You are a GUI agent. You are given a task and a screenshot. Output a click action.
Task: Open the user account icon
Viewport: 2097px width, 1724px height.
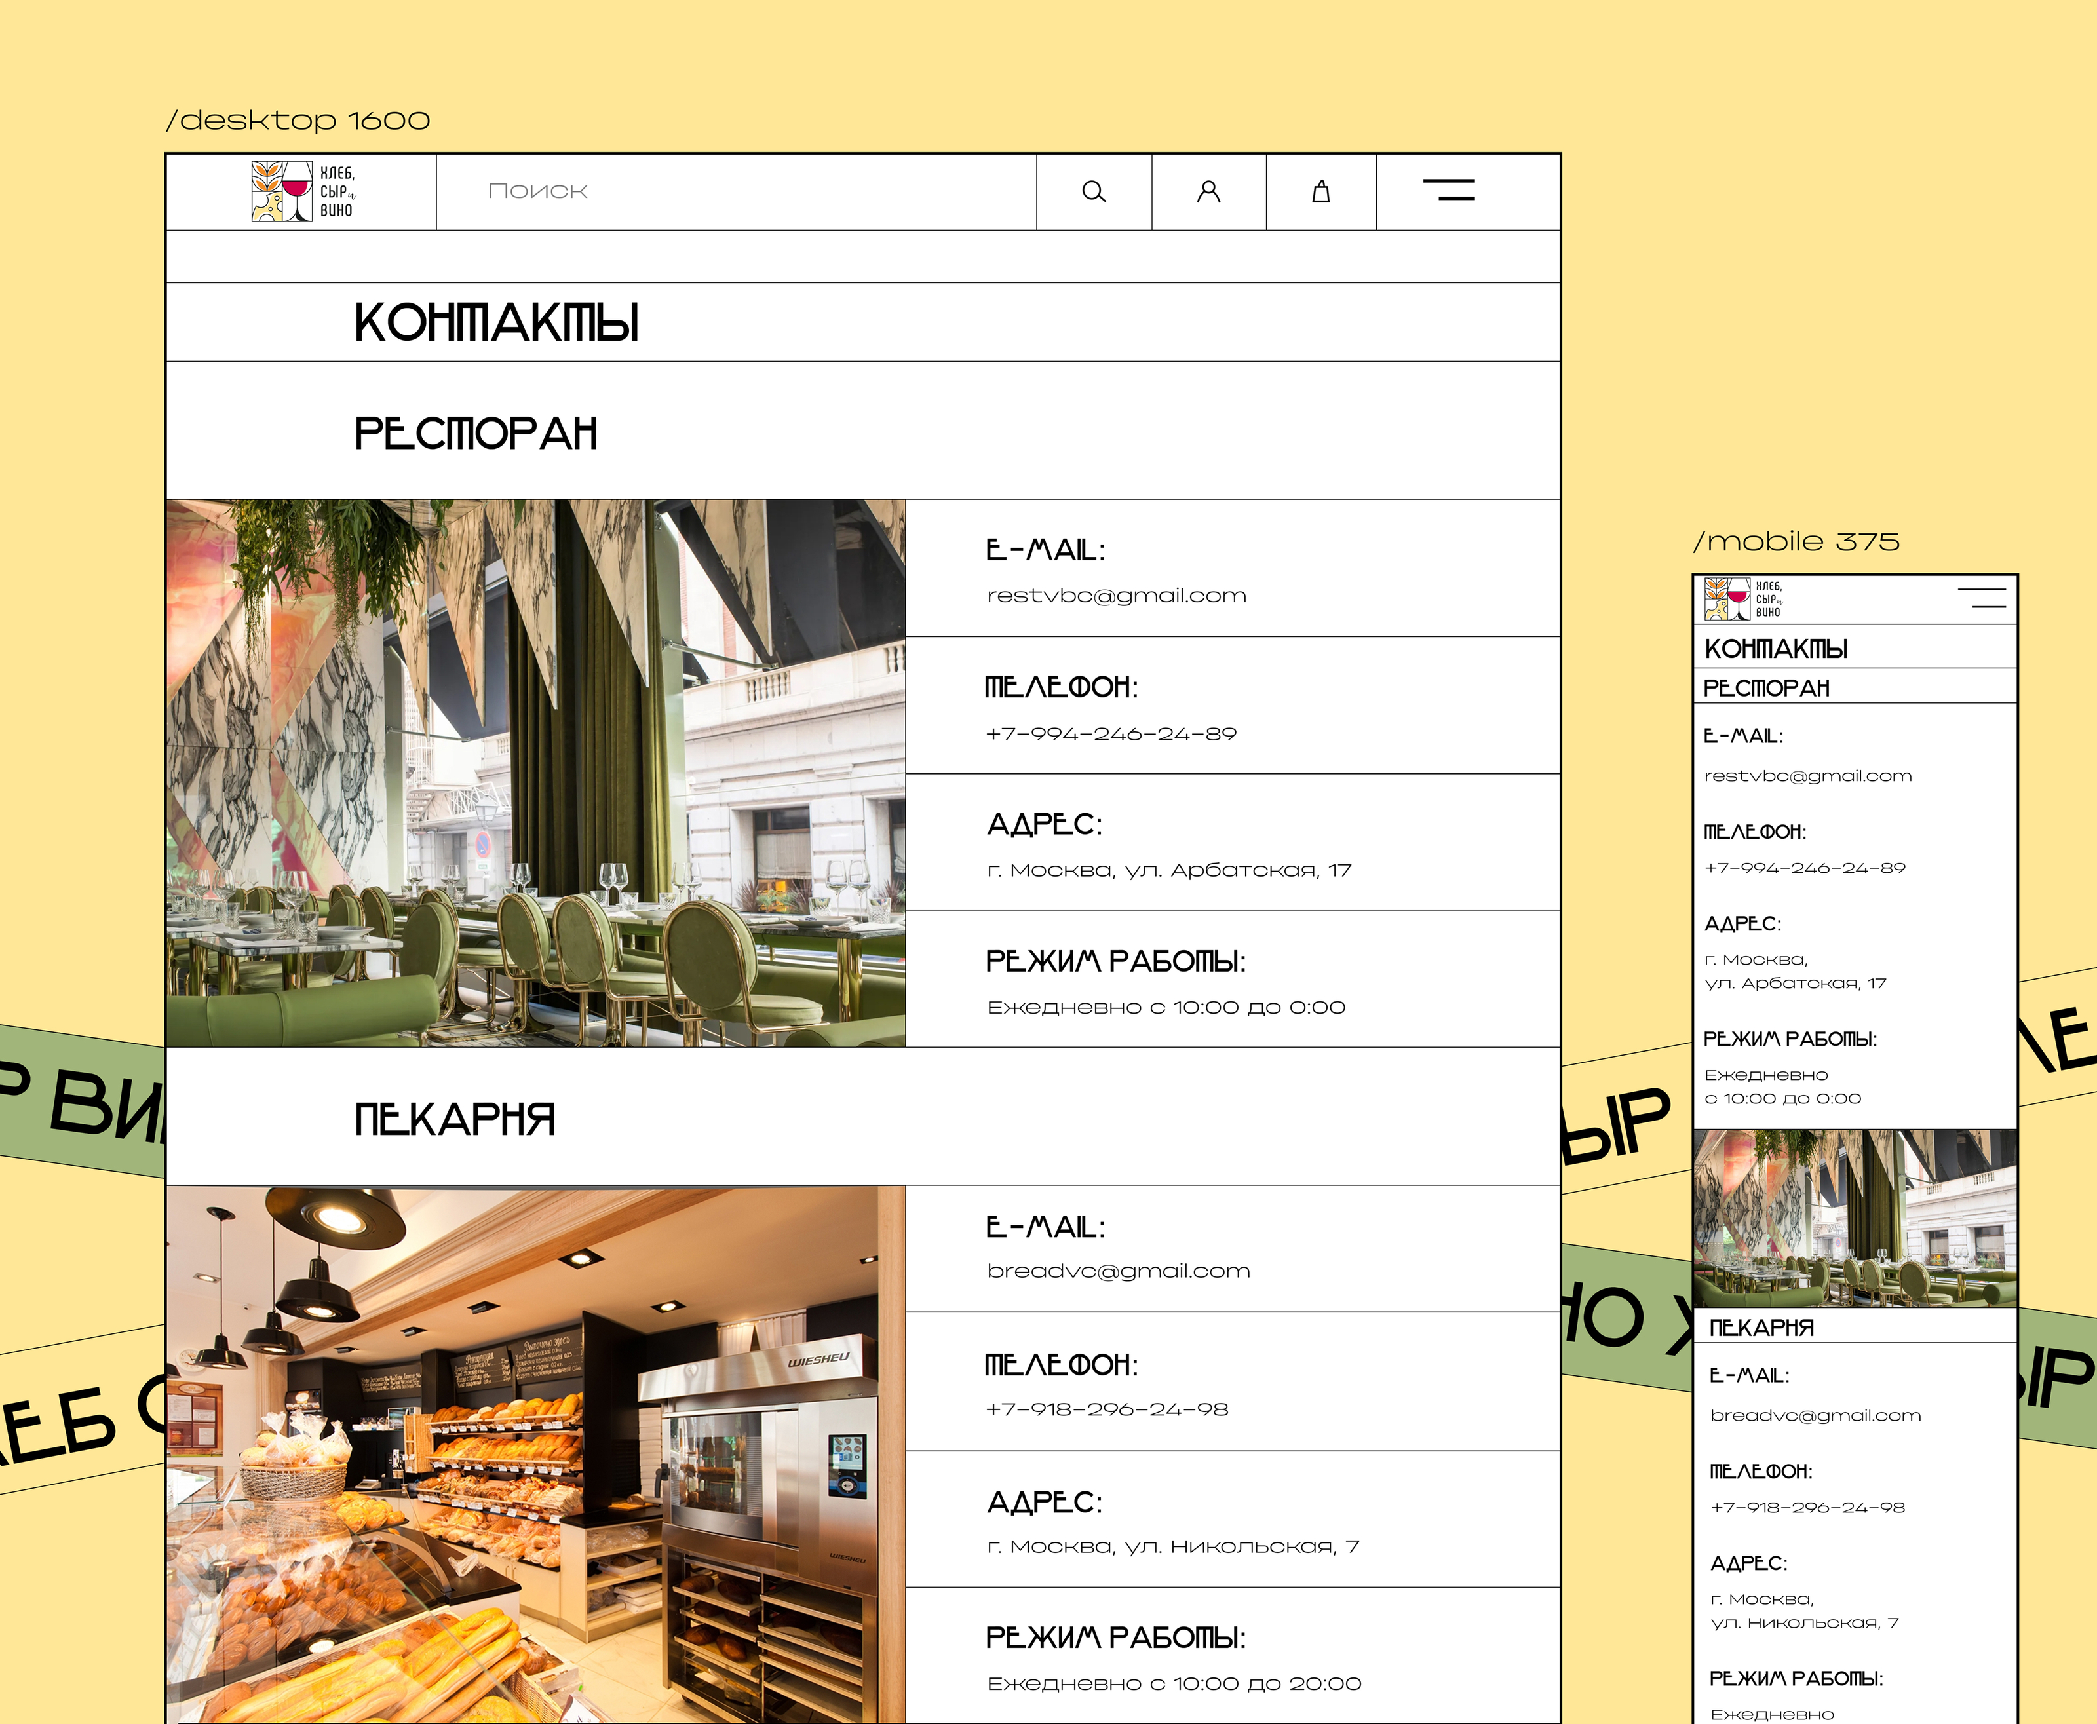1208,192
